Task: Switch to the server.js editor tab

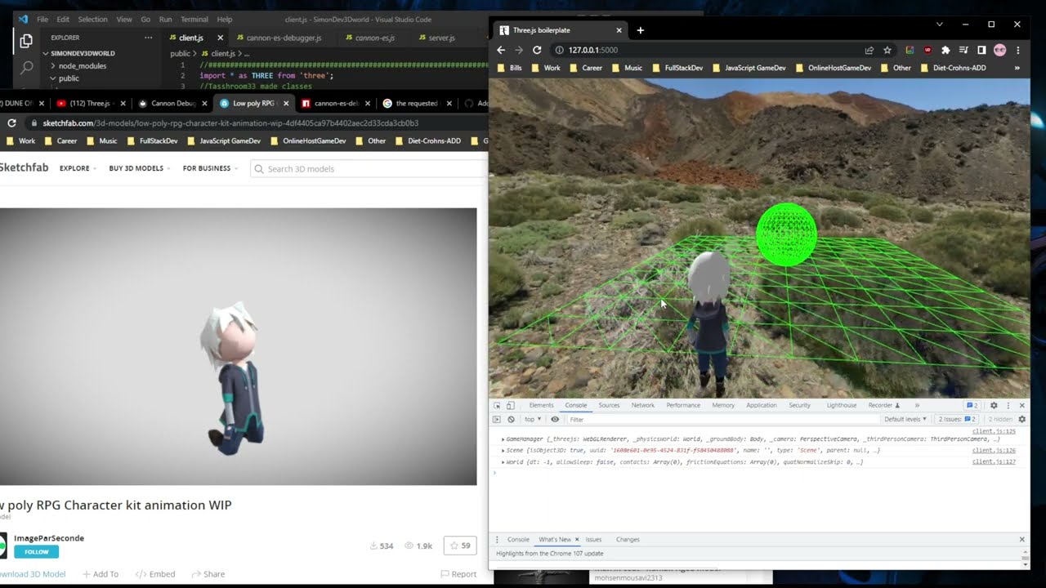Action: tap(441, 38)
